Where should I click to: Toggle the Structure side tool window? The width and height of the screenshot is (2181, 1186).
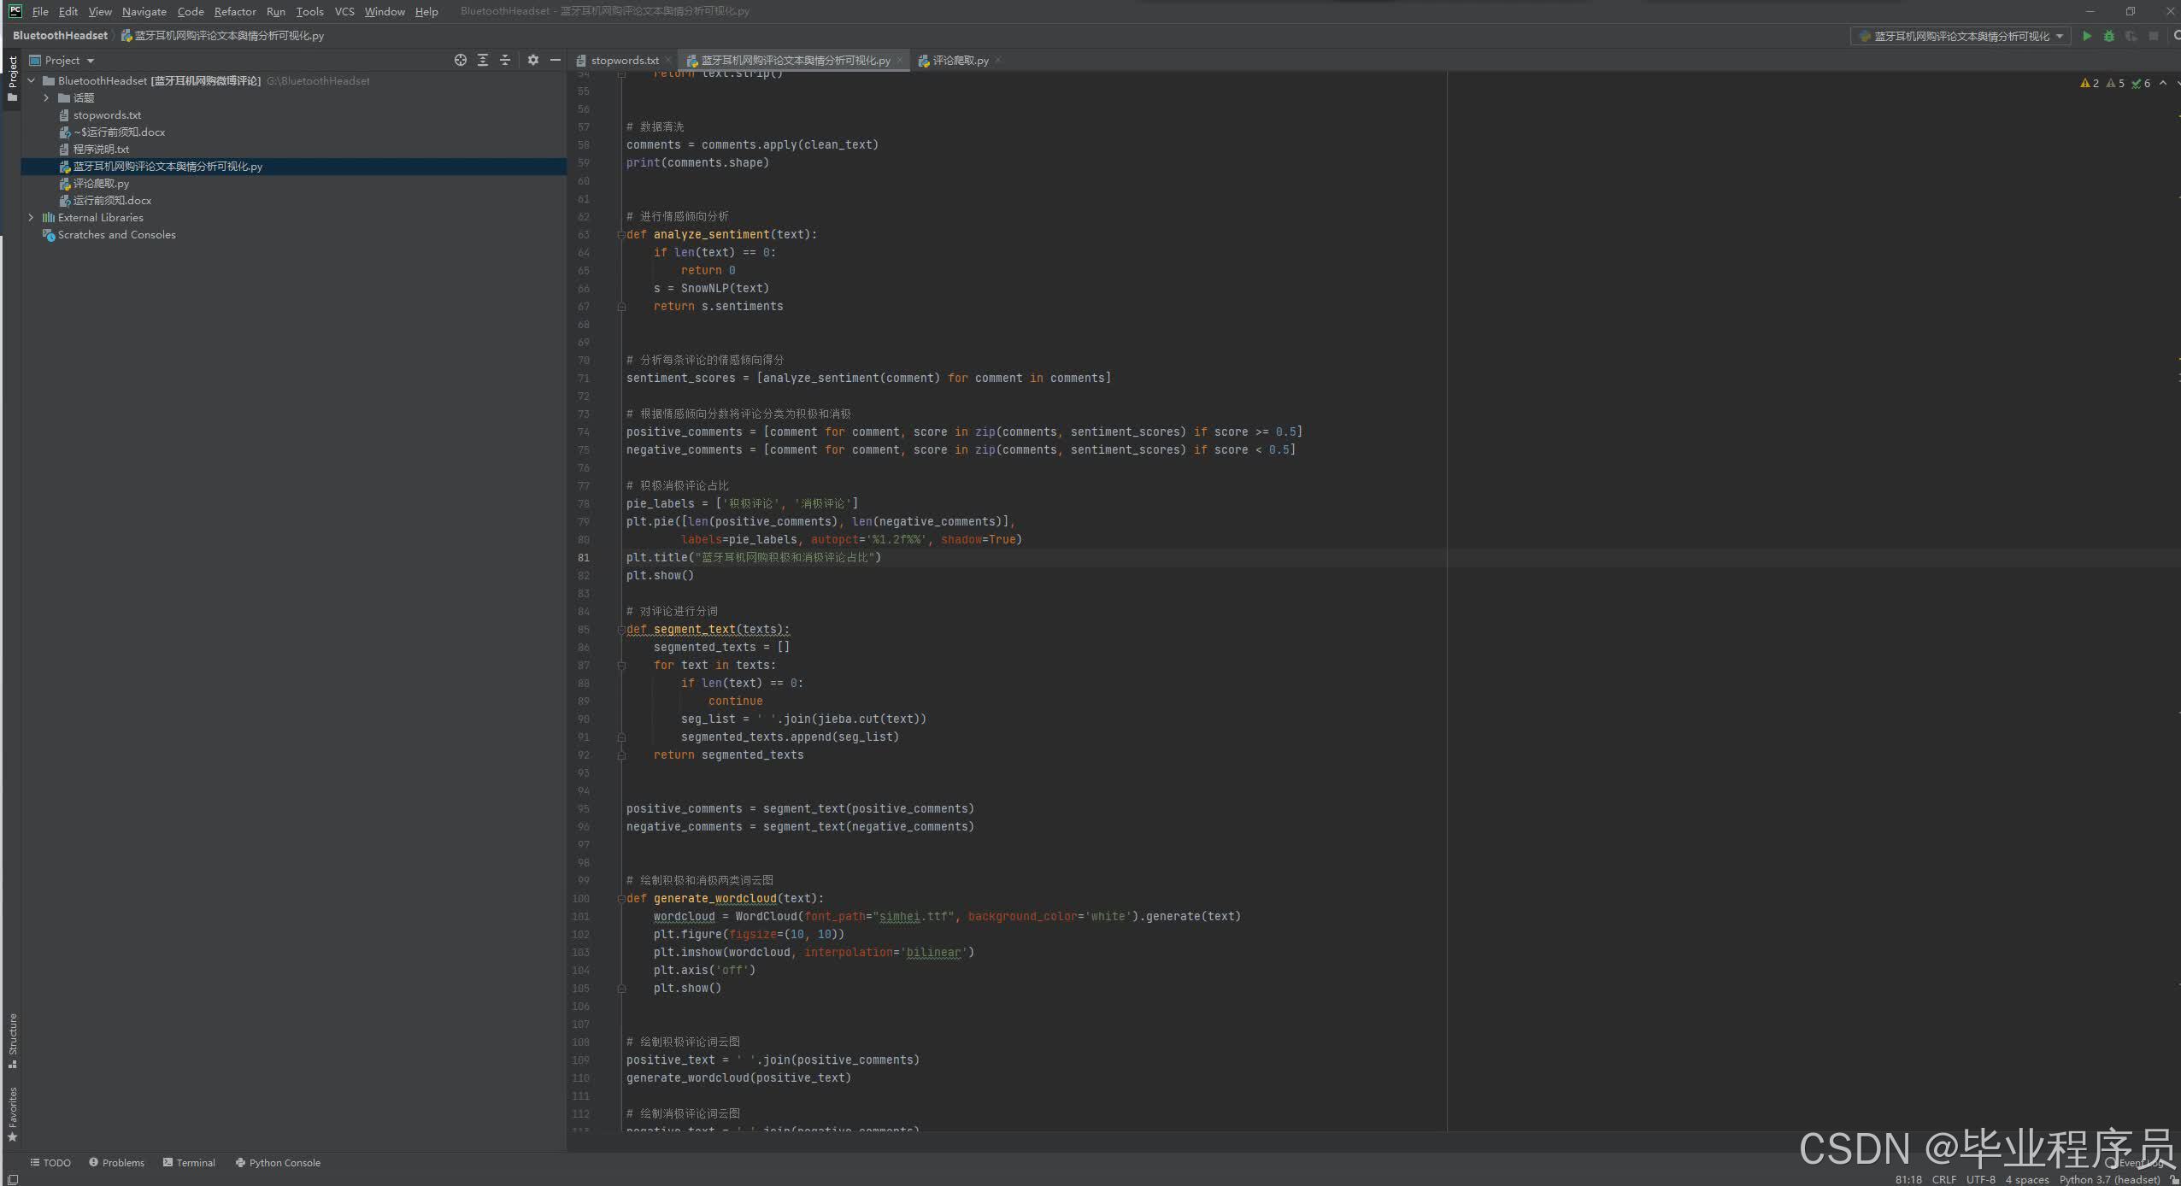pos(12,1039)
